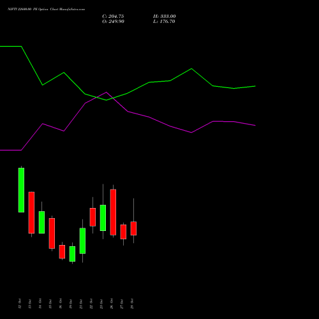Select the open value O: 249.90
The image size is (319, 319).
point(113,22)
